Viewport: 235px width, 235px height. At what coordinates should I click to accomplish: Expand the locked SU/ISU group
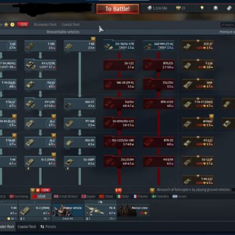(119, 104)
